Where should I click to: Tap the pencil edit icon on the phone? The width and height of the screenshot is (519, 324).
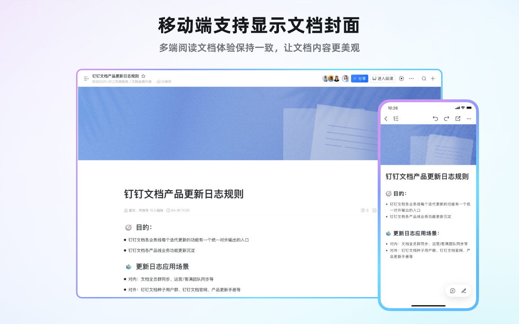pyautogui.click(x=464, y=291)
